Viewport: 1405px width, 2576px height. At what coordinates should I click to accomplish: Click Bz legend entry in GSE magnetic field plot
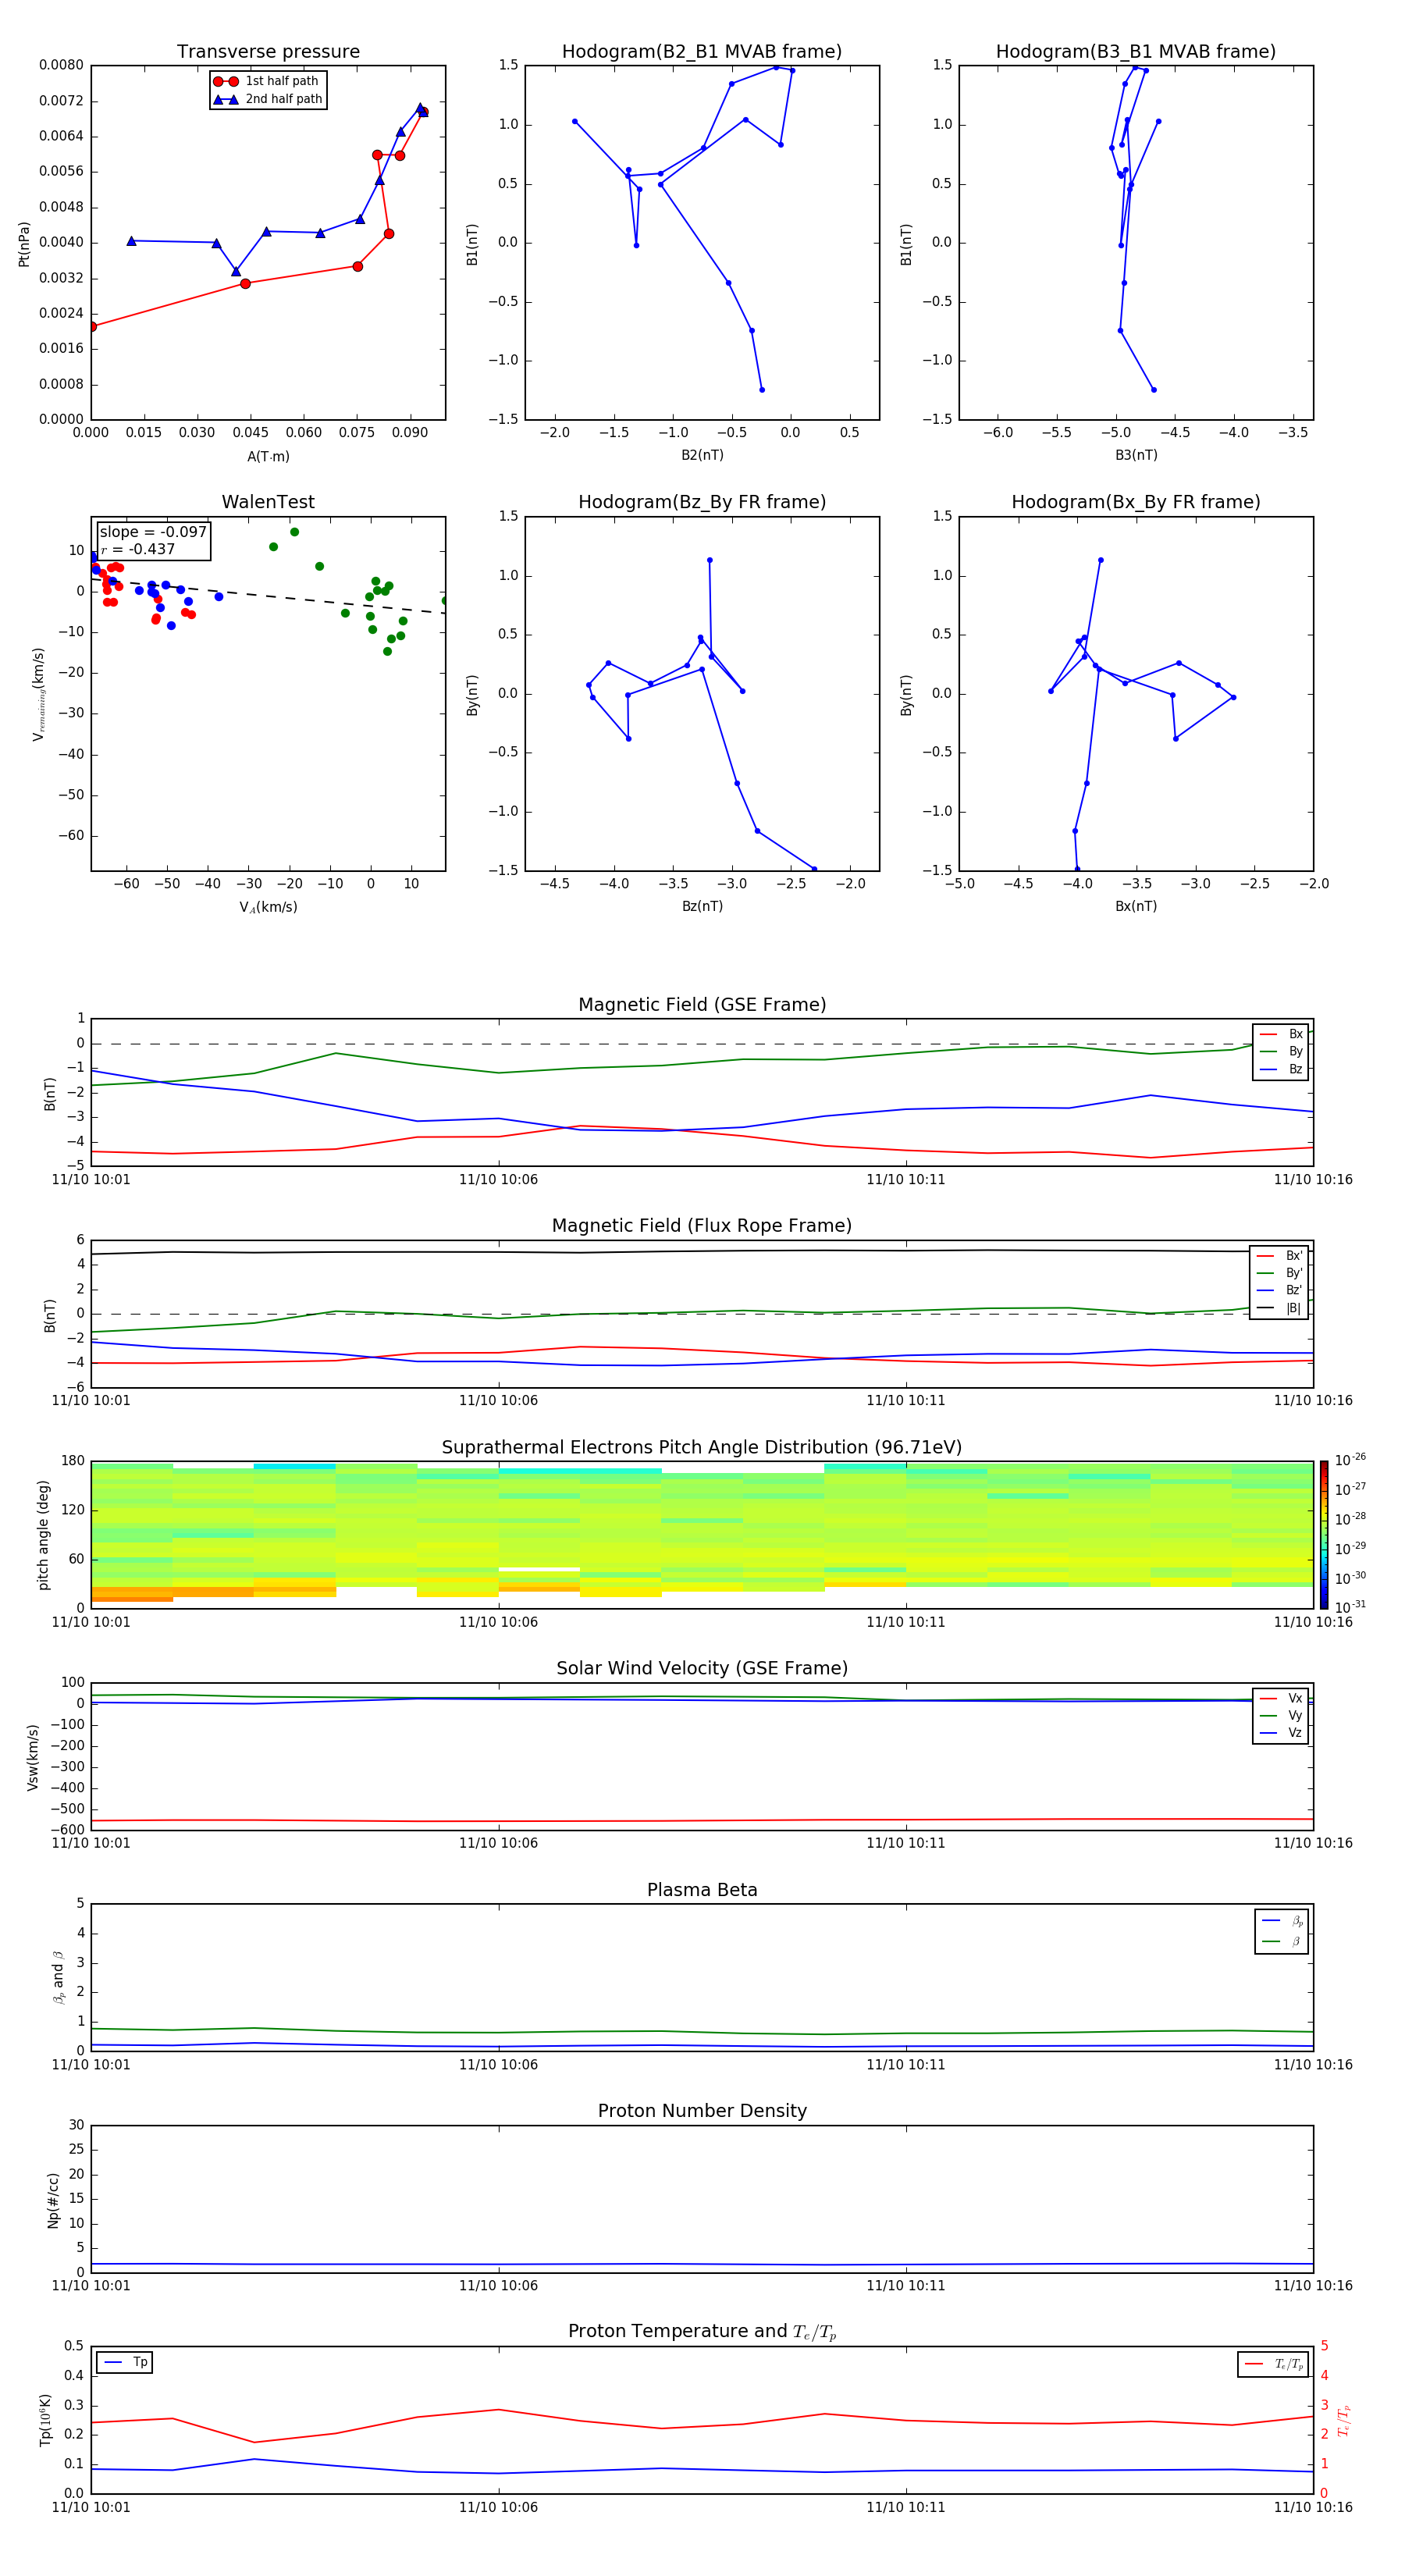click(x=1281, y=1069)
